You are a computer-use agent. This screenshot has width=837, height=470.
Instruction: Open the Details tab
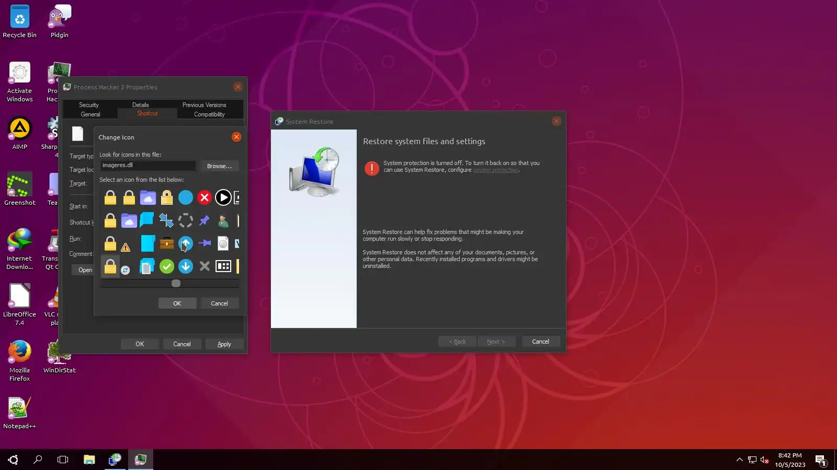point(140,105)
